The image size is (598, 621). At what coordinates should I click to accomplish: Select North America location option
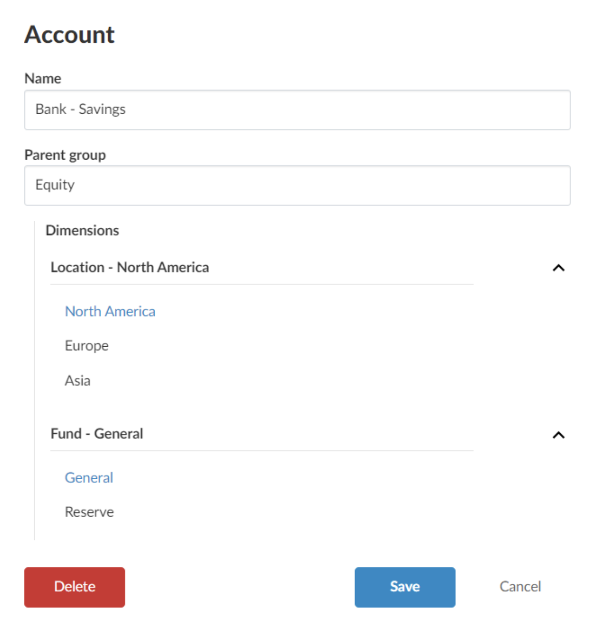tap(110, 312)
